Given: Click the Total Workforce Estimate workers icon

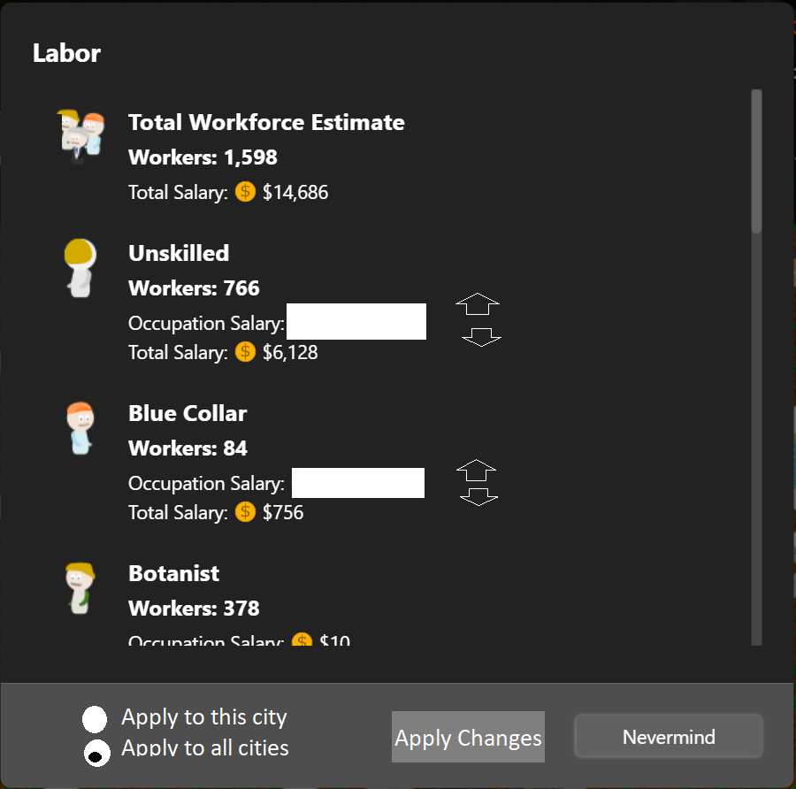Looking at the screenshot, I should (x=81, y=136).
